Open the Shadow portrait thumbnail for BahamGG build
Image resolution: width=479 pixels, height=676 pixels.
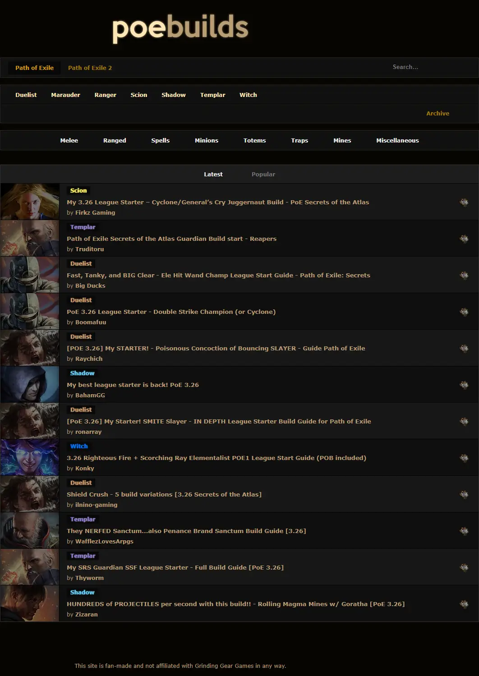(30, 384)
